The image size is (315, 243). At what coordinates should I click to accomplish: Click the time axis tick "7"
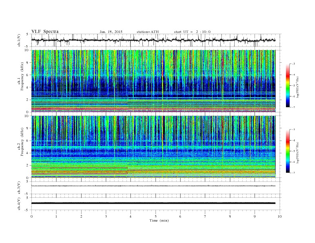pyautogui.click(x=205, y=216)
